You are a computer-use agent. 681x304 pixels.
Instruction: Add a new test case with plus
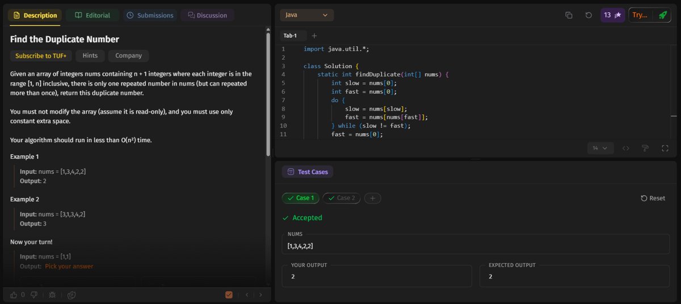pyautogui.click(x=372, y=198)
